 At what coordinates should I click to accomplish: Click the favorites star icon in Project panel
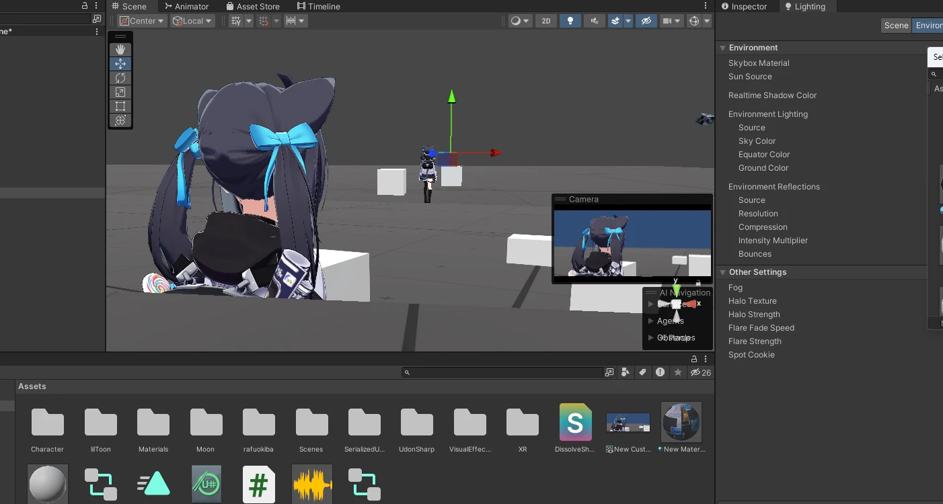[x=678, y=372]
